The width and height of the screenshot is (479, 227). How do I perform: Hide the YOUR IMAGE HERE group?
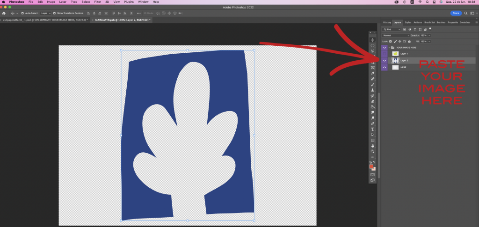coord(385,48)
